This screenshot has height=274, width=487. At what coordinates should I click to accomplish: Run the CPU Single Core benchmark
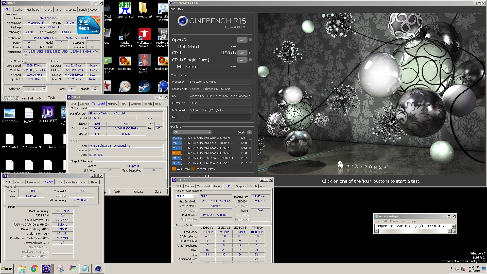pyautogui.click(x=242, y=60)
